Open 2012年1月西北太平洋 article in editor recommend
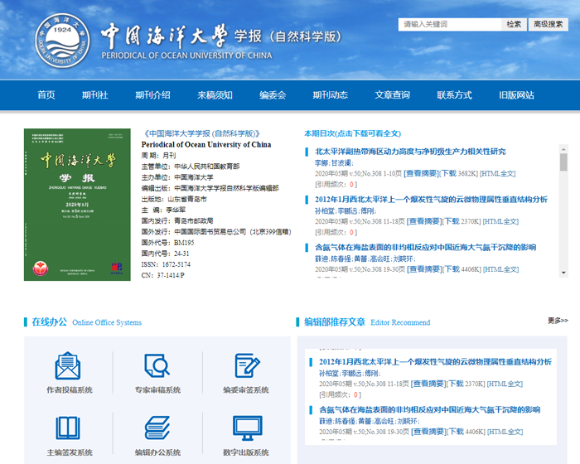The width and height of the screenshot is (580, 464). point(435,362)
